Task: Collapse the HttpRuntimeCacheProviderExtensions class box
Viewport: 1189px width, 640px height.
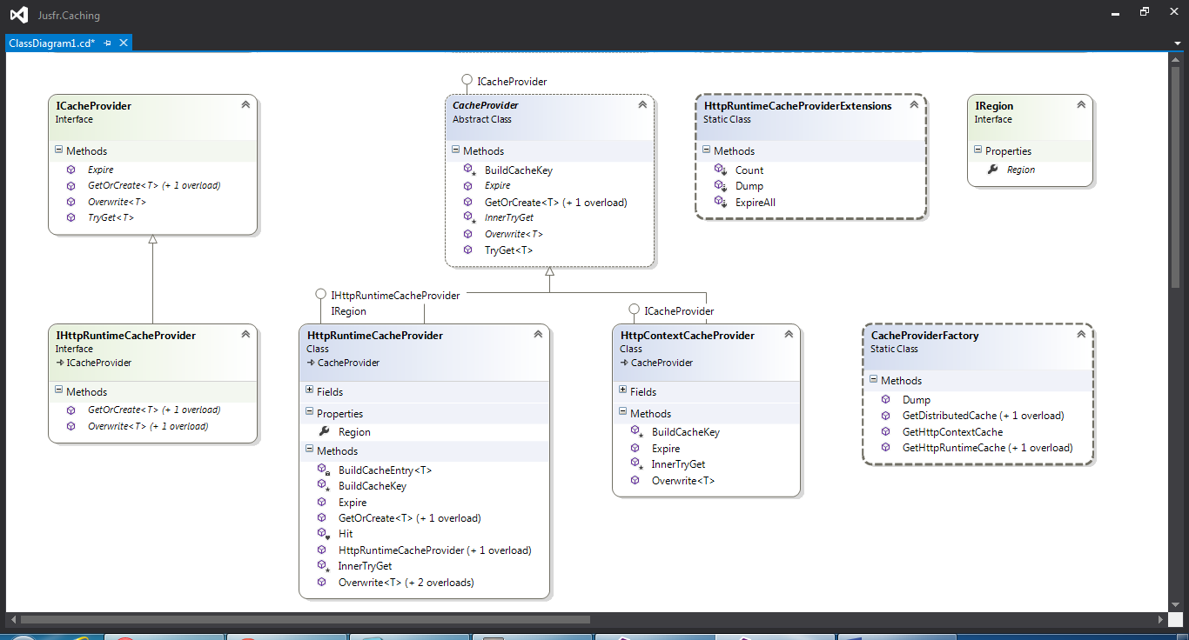Action: [x=914, y=104]
